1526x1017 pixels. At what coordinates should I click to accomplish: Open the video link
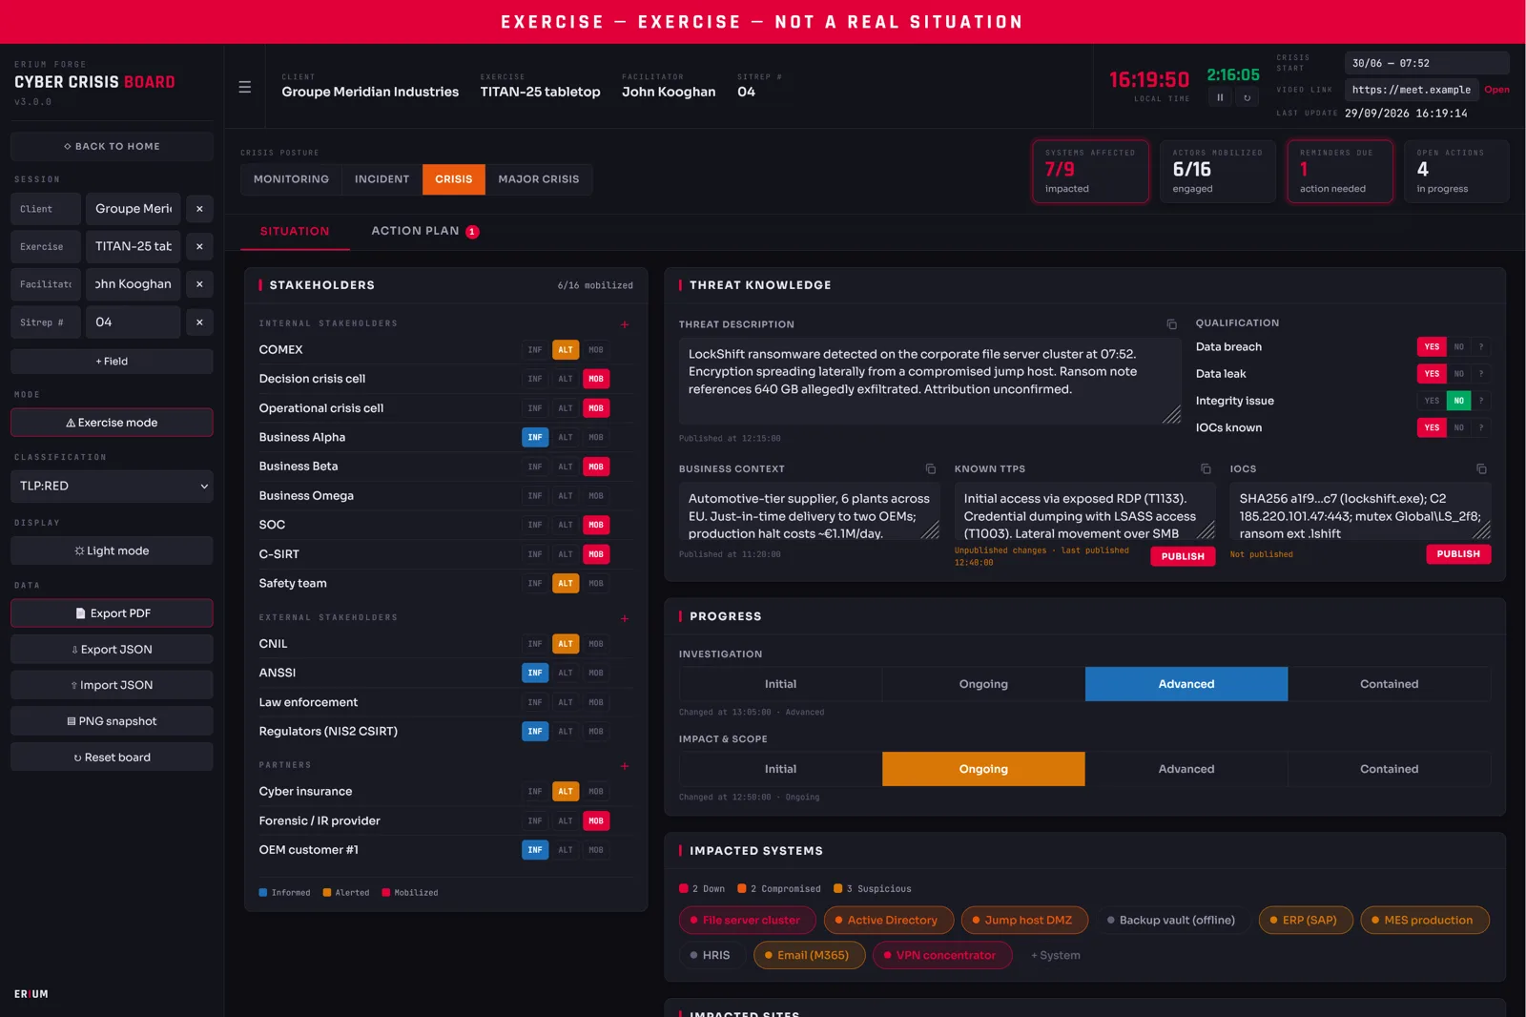pyautogui.click(x=1496, y=90)
